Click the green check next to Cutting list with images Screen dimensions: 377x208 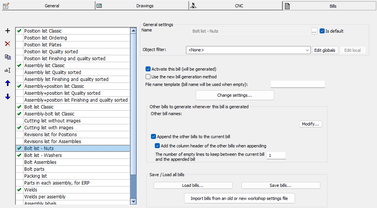pyautogui.click(x=20, y=127)
